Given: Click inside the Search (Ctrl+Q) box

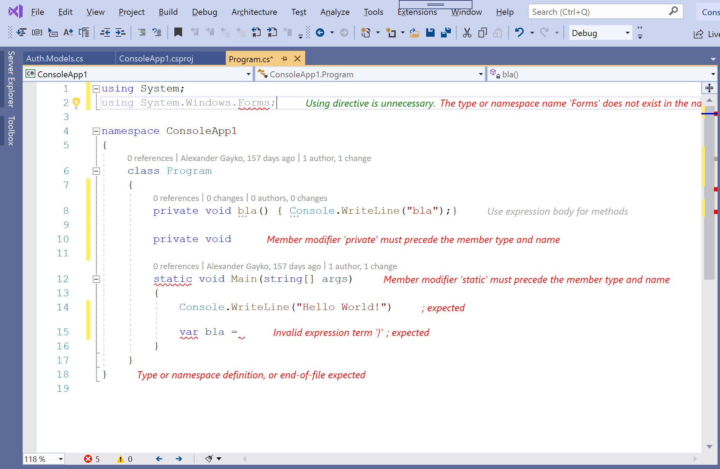Looking at the screenshot, I should coord(601,12).
